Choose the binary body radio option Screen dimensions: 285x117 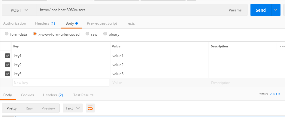[105, 34]
